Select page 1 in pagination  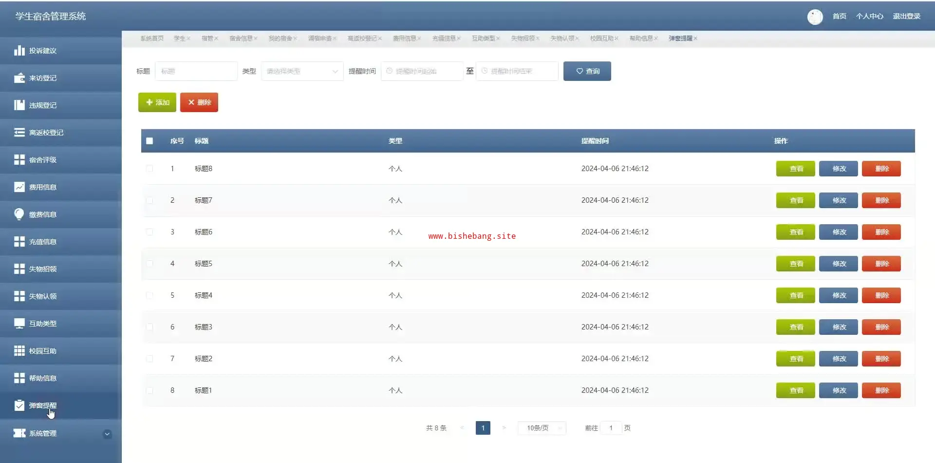point(483,428)
